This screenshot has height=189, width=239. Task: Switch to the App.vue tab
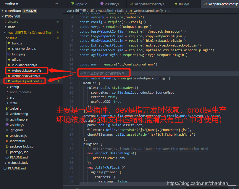pyautogui.click(x=82, y=4)
